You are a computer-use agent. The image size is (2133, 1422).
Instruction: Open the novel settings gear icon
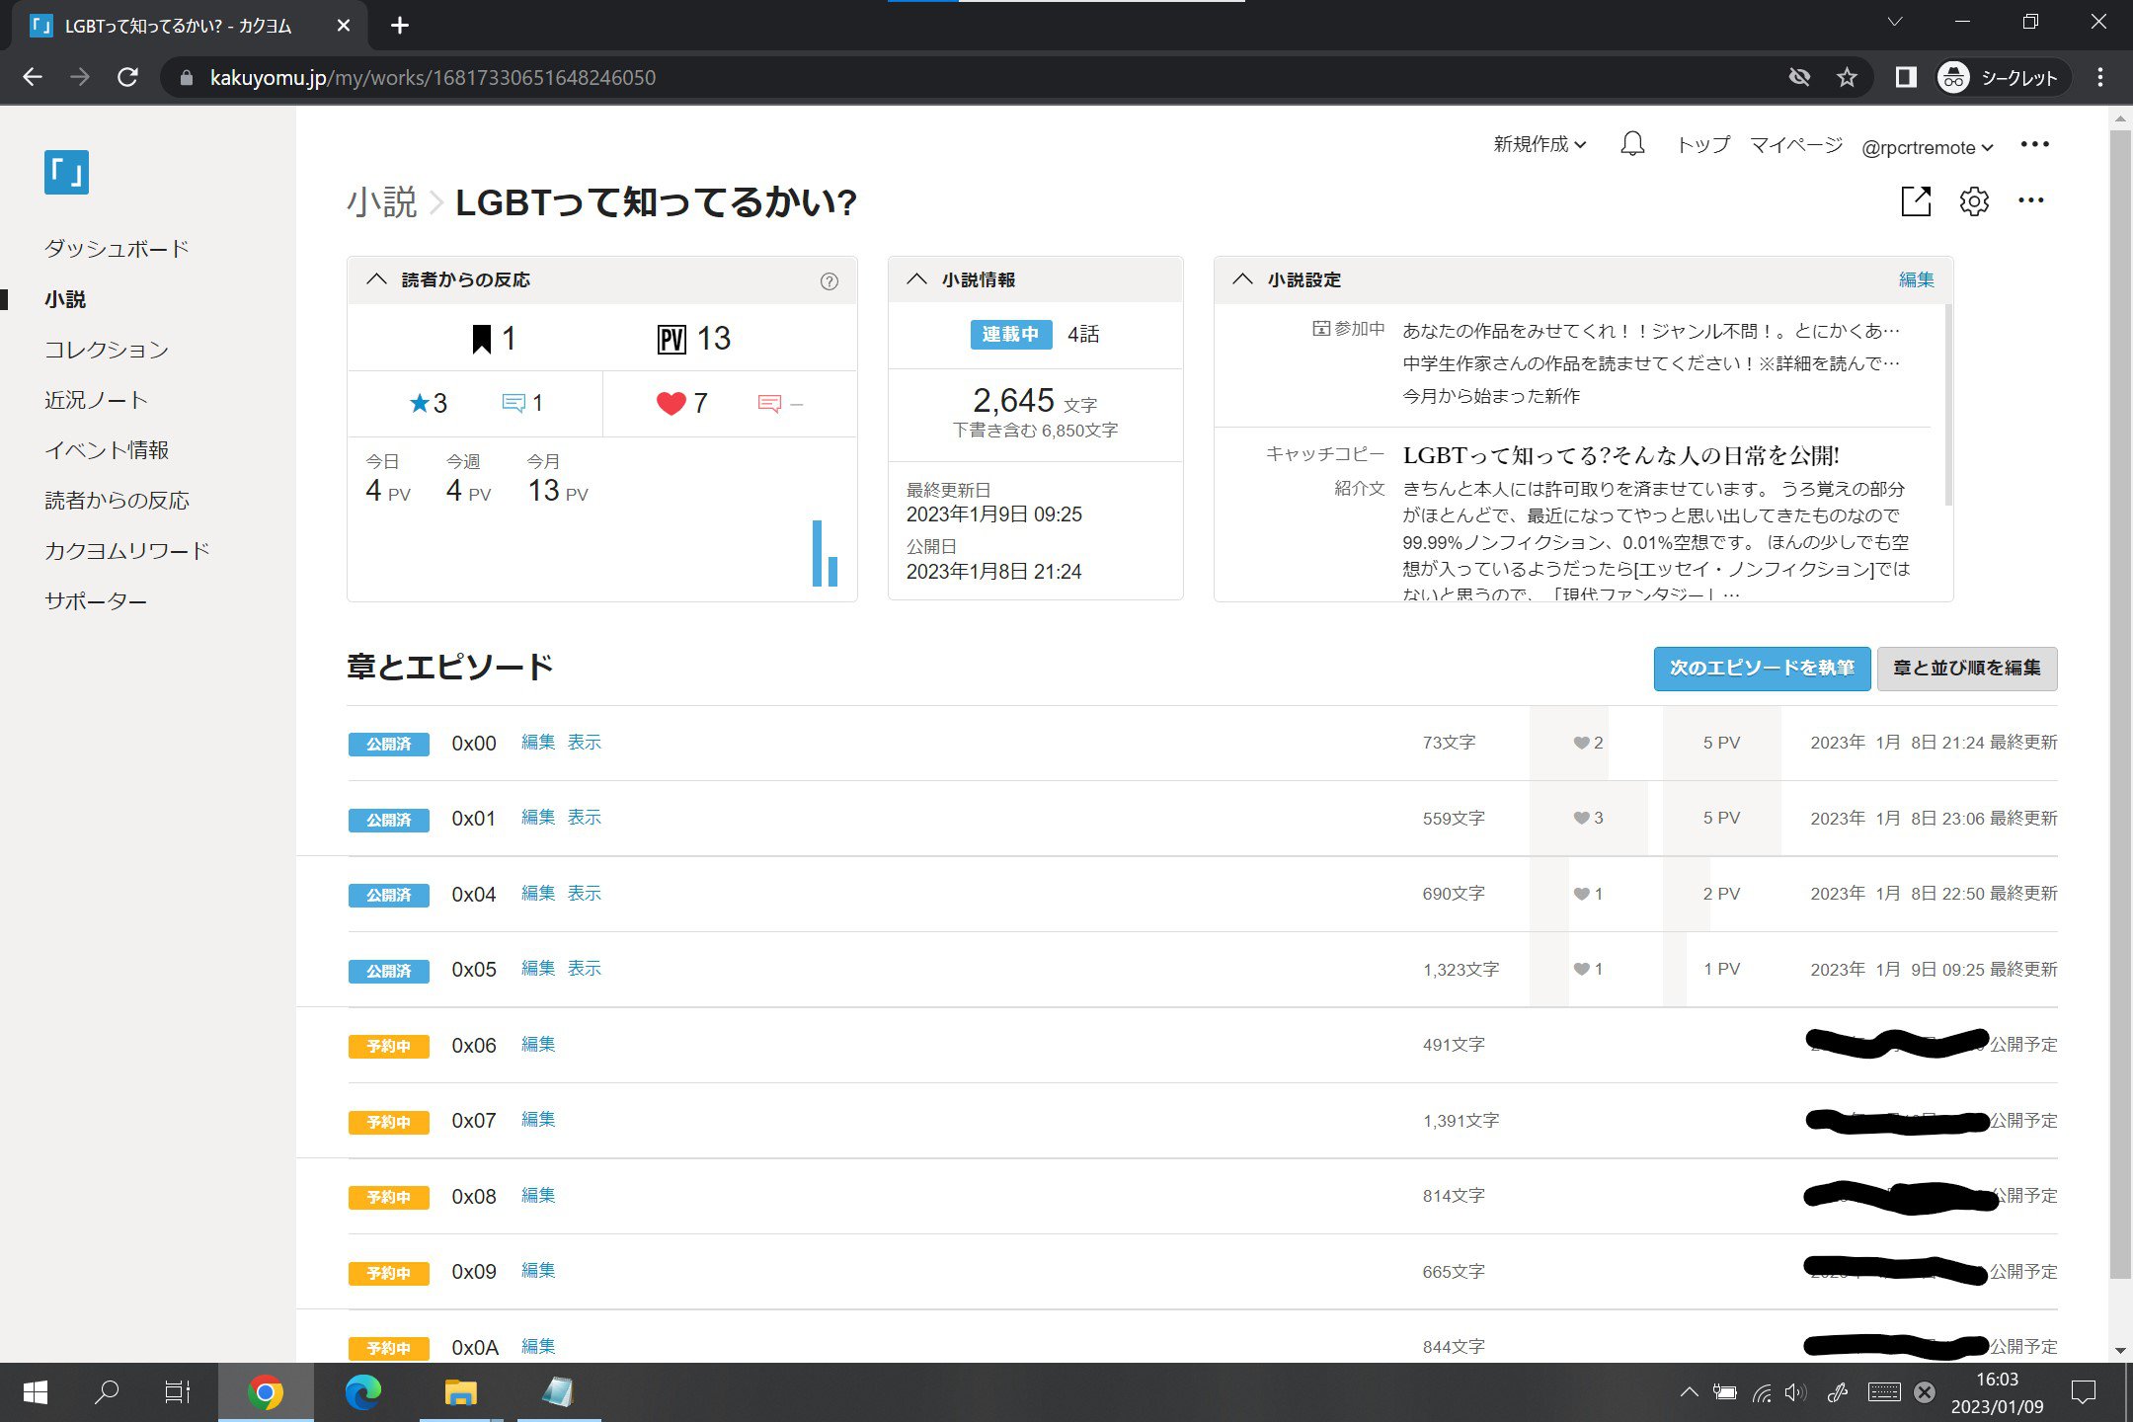[1973, 201]
